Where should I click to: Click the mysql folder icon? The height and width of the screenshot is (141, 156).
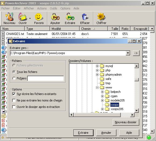point(102,66)
